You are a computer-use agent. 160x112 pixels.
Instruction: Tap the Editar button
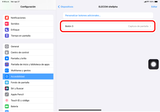154,7
